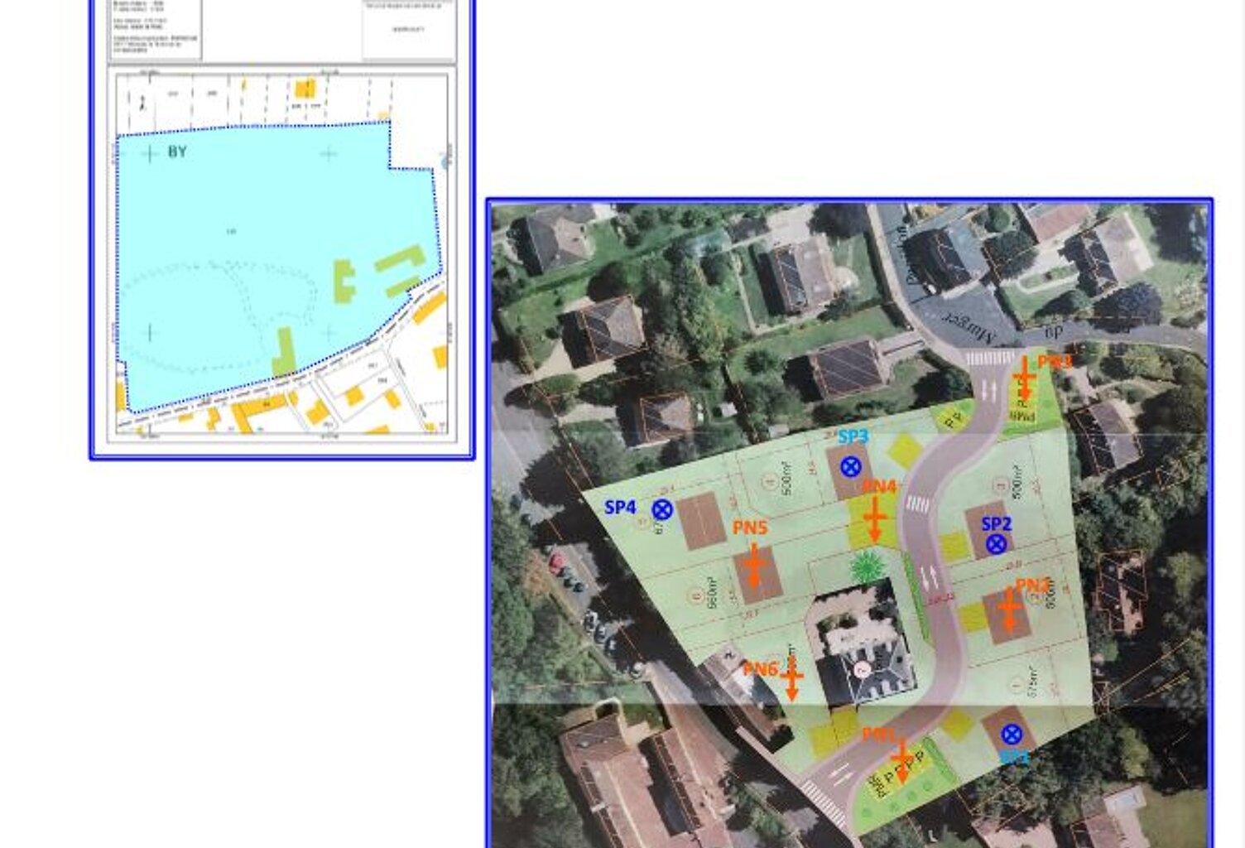Pick the PN5 orange arrow symbol
The width and height of the screenshot is (1245, 848).
(x=754, y=566)
